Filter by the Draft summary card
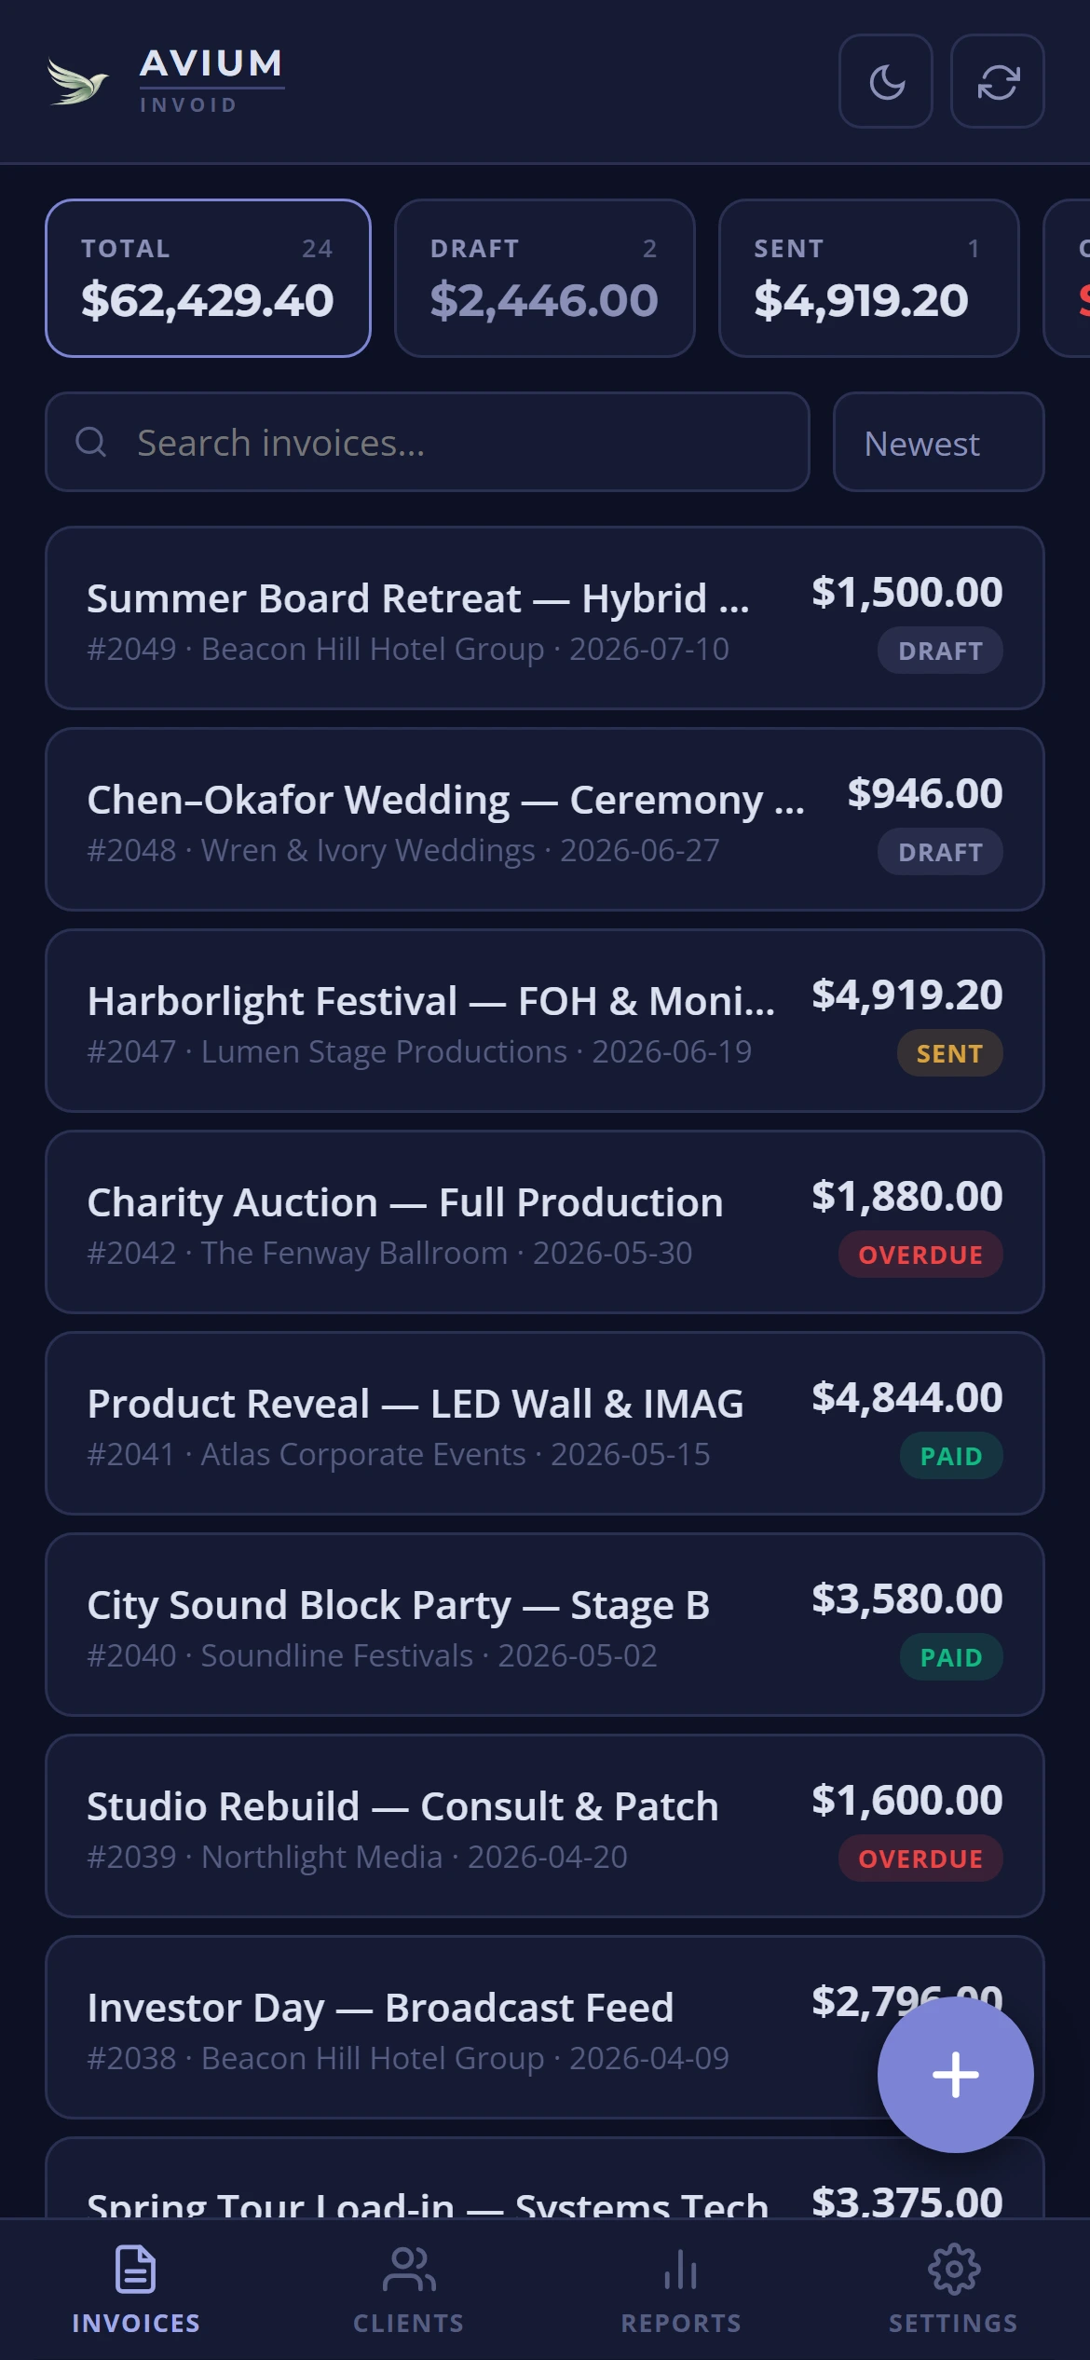Viewport: 1090px width, 2360px height. pyautogui.click(x=545, y=278)
